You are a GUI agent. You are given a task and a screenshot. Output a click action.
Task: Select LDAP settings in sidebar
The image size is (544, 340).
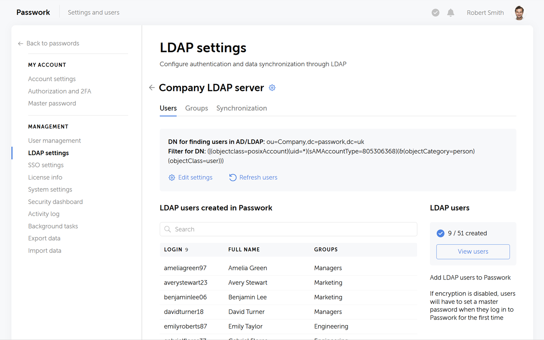click(48, 153)
